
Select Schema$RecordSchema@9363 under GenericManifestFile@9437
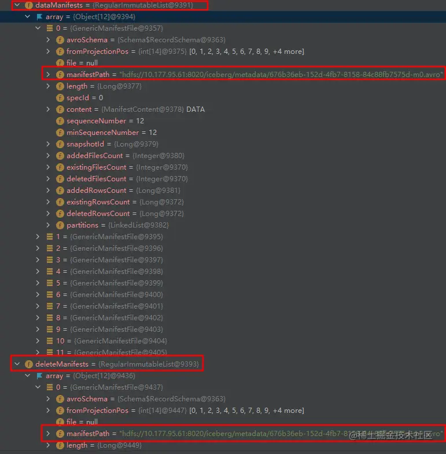point(171,398)
